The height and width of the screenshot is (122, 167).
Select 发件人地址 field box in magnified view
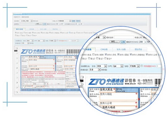[x=119, y=96]
